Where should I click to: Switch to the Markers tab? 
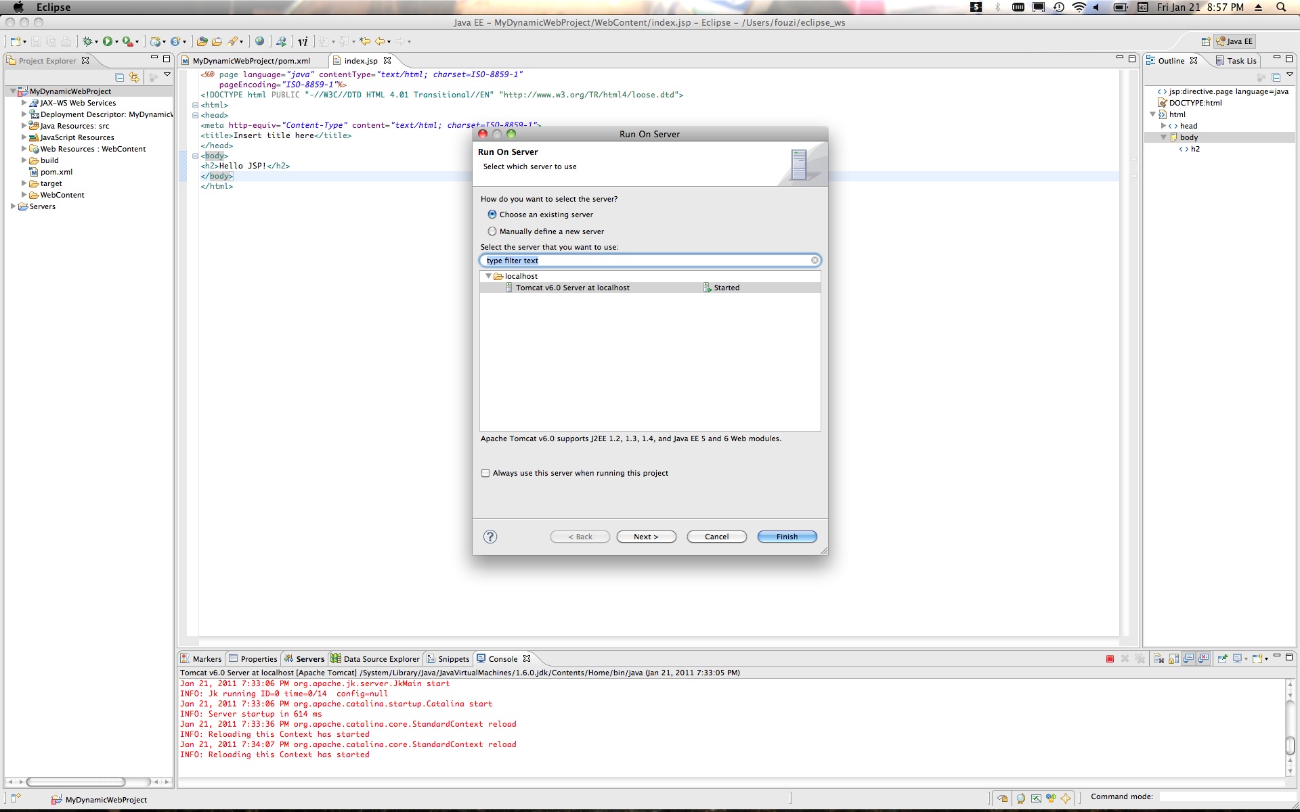point(201,659)
